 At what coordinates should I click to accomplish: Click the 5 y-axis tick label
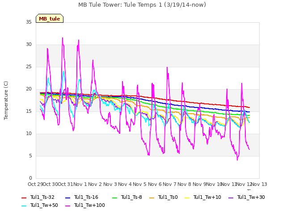pyautogui.click(x=30, y=156)
